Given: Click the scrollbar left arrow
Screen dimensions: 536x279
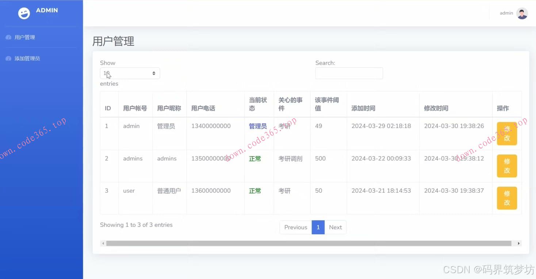Looking at the screenshot, I should (103, 243).
